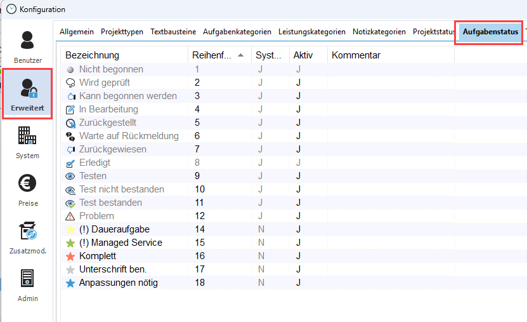
Task: Select the Anpassungen nötig row
Action: click(118, 283)
